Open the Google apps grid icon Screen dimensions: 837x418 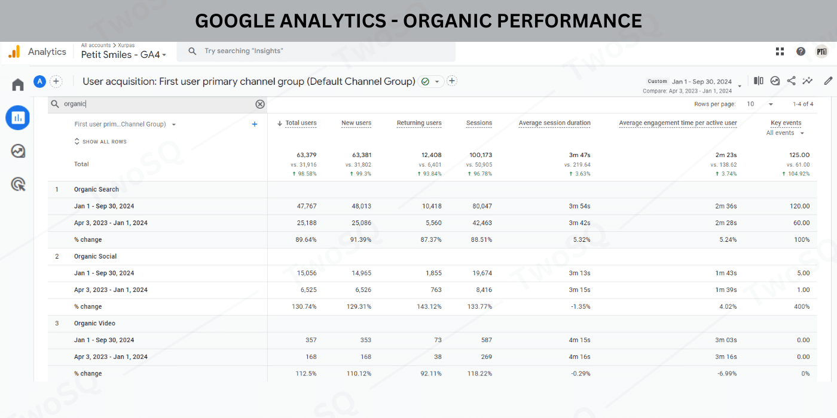[780, 51]
